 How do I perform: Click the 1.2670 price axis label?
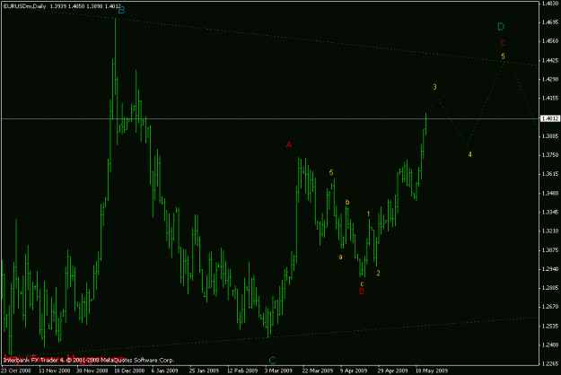point(550,307)
